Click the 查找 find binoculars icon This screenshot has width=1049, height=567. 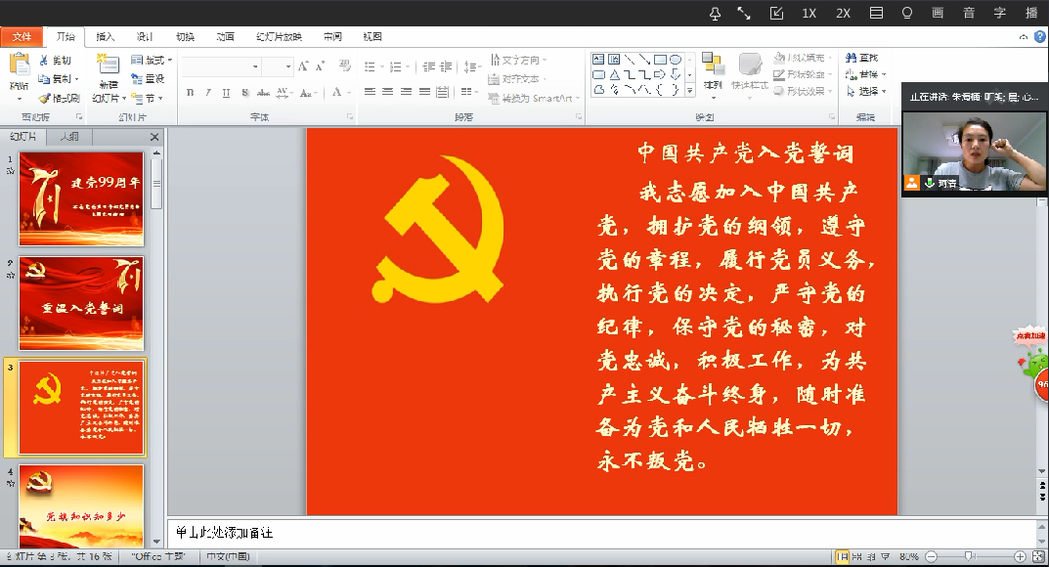click(849, 59)
